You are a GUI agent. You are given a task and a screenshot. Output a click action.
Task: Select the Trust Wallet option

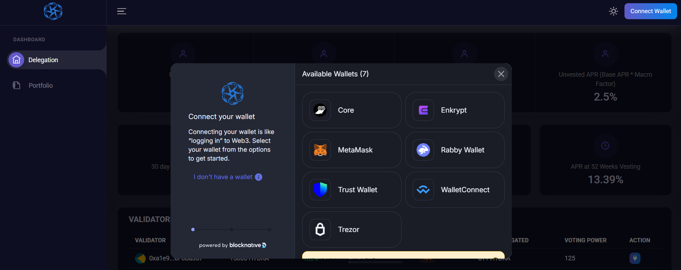pyautogui.click(x=352, y=190)
